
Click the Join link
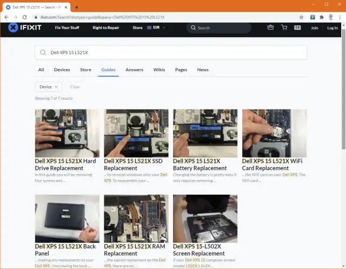(x=315, y=27)
